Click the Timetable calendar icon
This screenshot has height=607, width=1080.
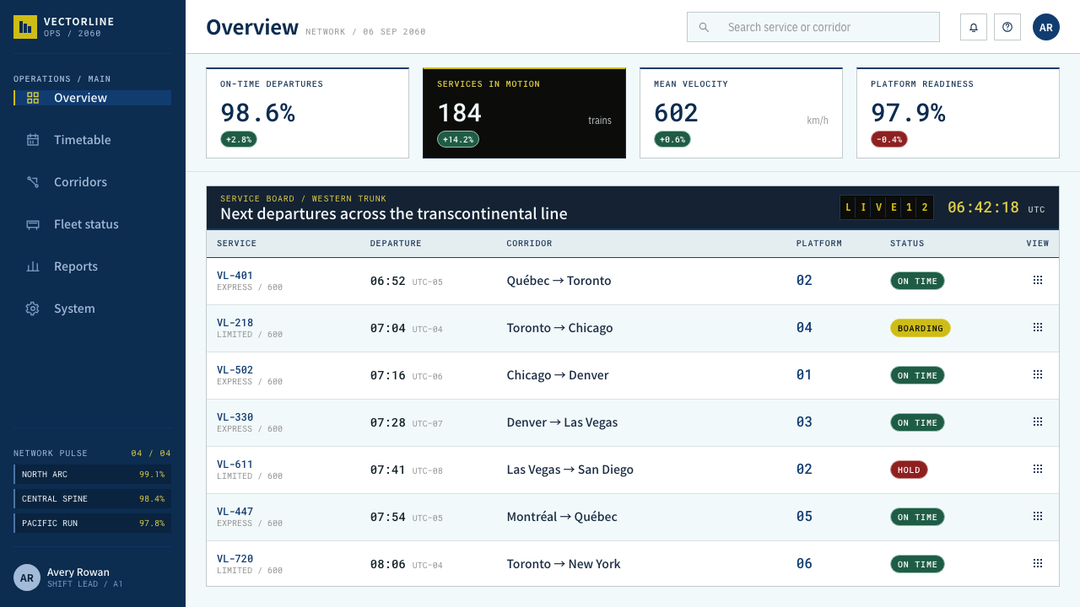click(x=33, y=140)
